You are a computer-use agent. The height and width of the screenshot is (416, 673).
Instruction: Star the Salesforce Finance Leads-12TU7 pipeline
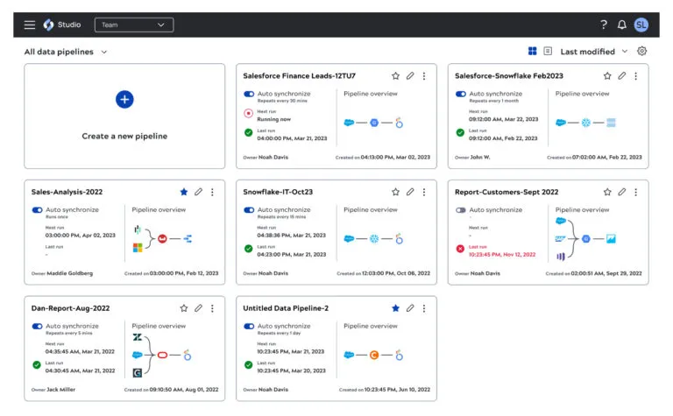point(395,76)
